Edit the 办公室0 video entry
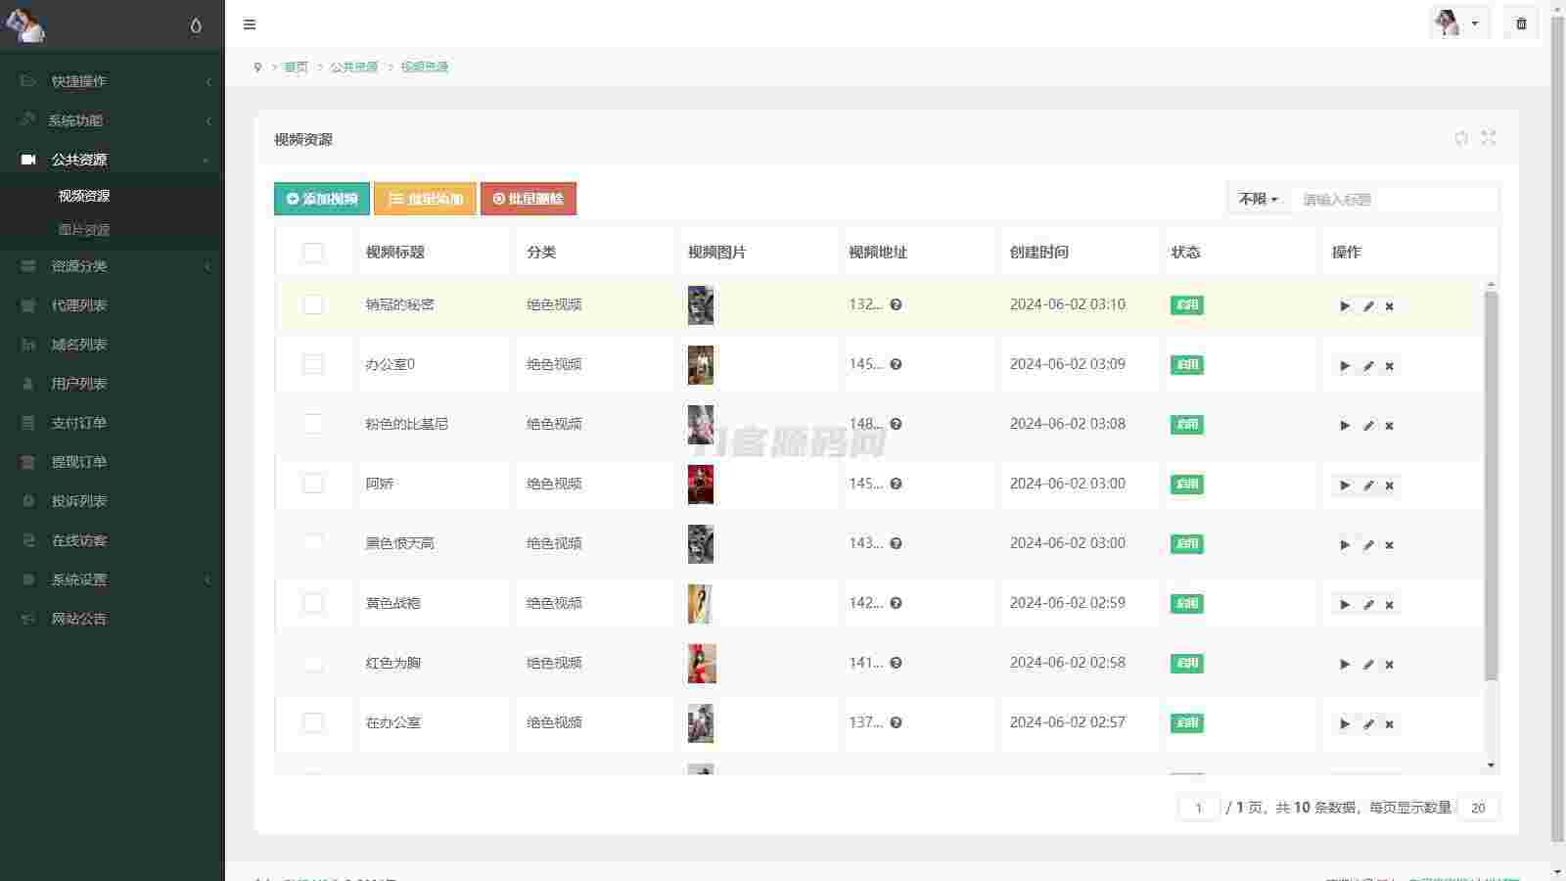 click(x=1368, y=366)
